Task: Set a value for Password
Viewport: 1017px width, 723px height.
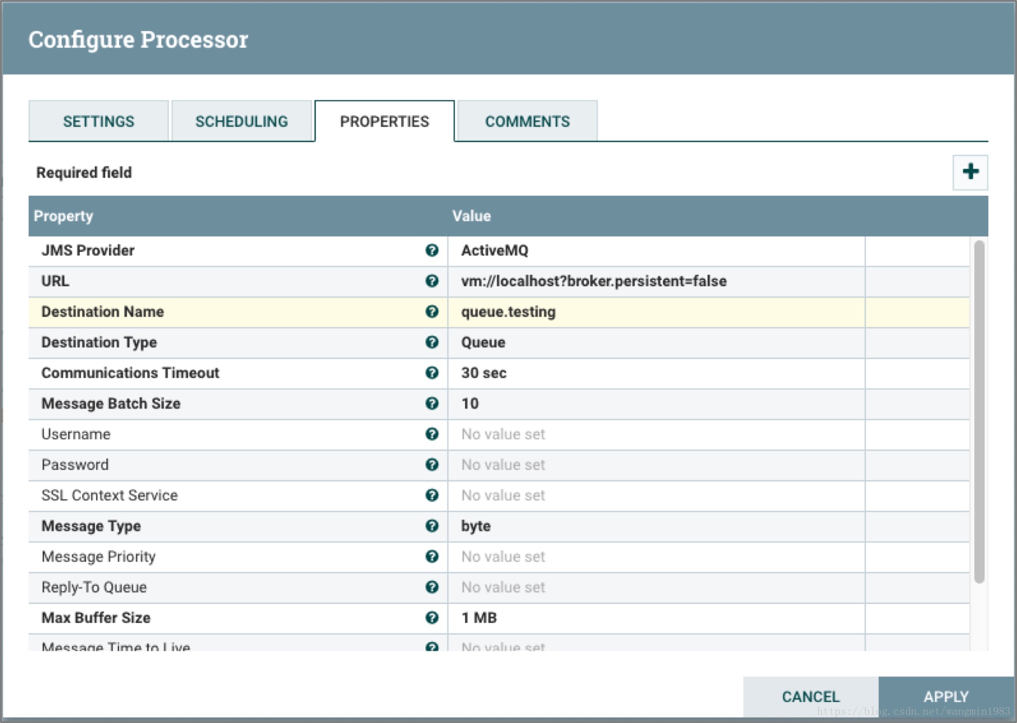Action: tap(657, 465)
